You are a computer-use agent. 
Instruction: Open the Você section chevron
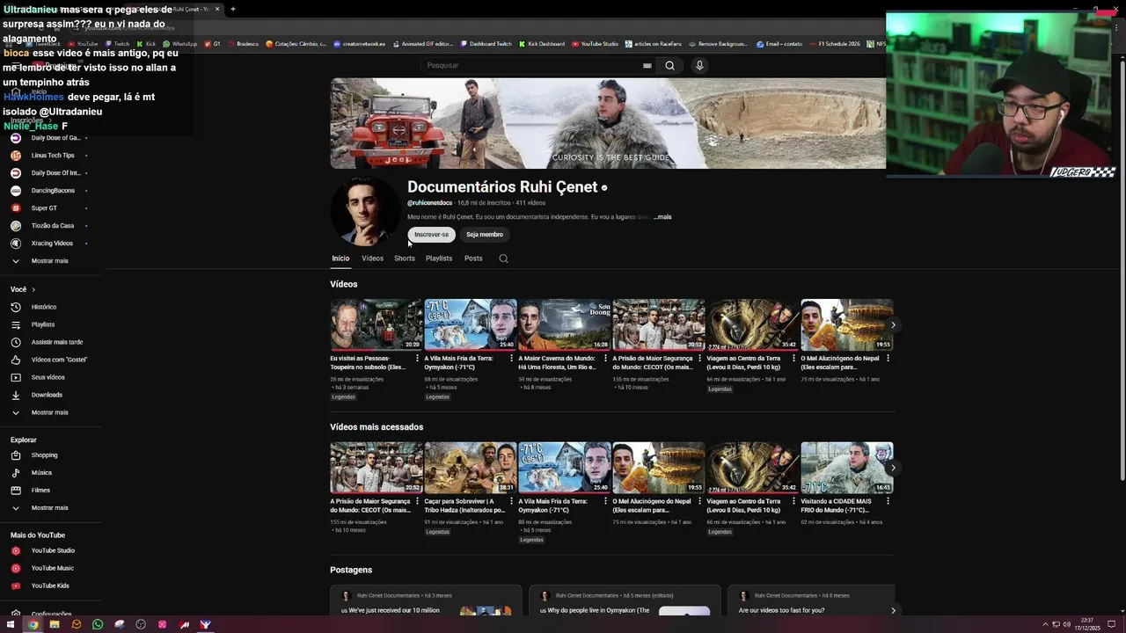tap(33, 289)
